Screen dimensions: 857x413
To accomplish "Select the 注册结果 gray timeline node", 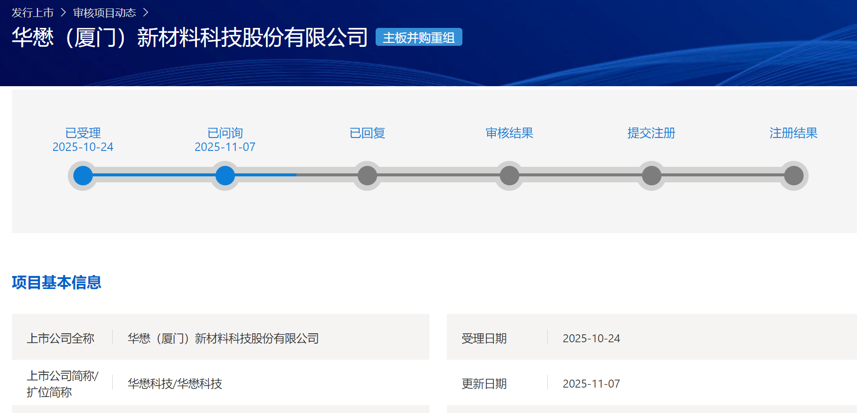I will pos(794,175).
